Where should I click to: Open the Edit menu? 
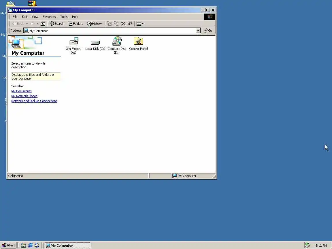pos(24,17)
